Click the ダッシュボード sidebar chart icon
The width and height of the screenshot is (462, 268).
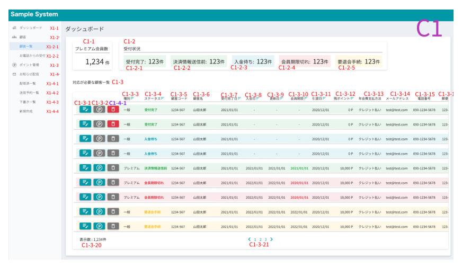14,28
